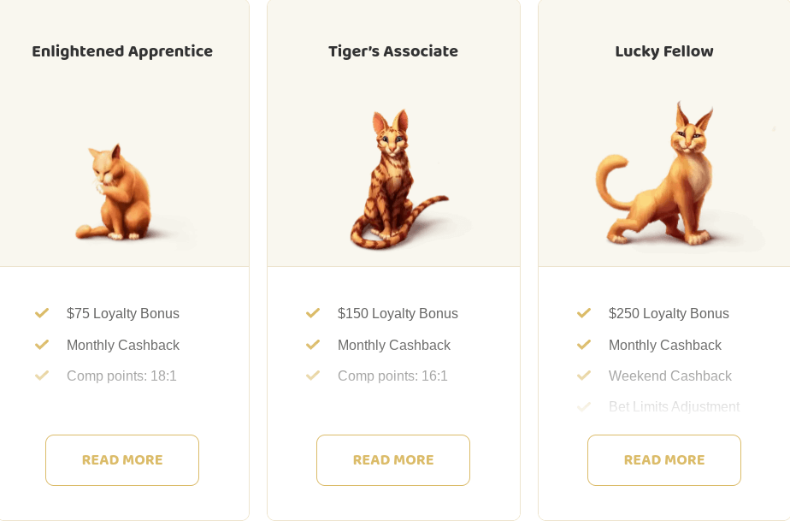Click the checkmark beside Weekend Cashback

coord(584,376)
